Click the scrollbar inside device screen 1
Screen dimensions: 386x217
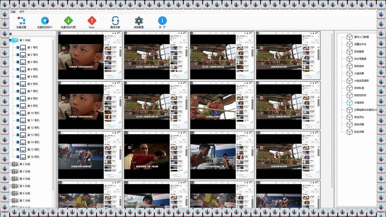pyautogui.click(x=121, y=54)
